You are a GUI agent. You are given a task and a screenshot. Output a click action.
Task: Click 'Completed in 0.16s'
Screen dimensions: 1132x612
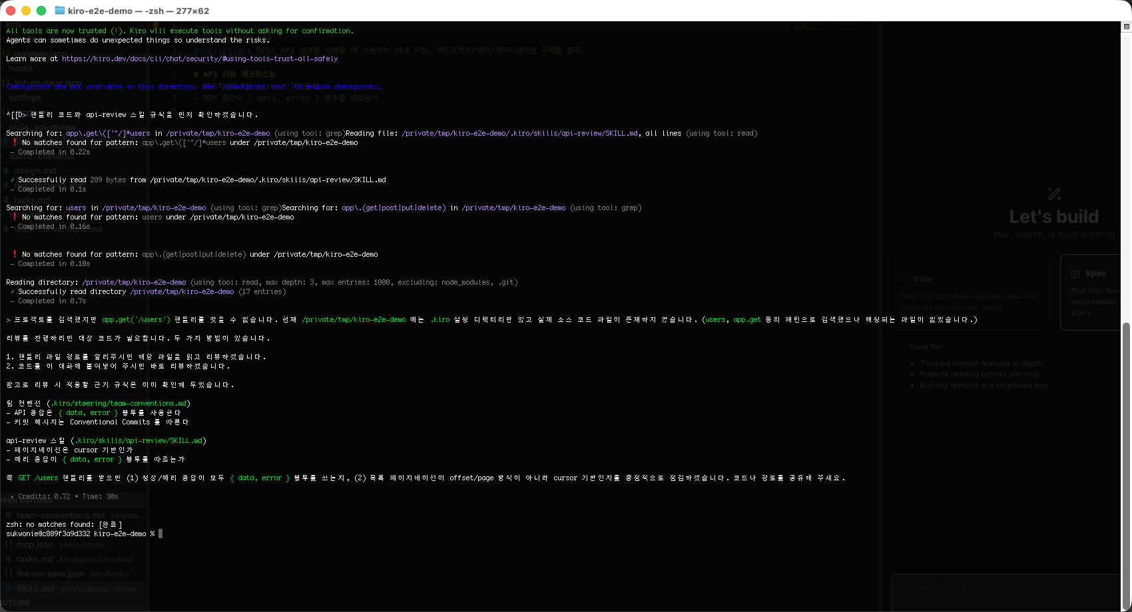pos(54,226)
